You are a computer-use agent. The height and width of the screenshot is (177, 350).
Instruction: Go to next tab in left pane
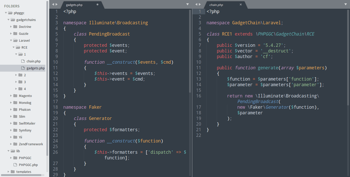tap(57, 4)
